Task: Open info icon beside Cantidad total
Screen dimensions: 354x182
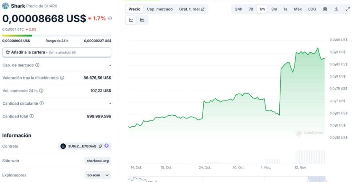Action: pyautogui.click(x=31, y=116)
